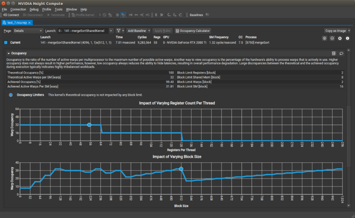Click the pause icon in toolbar
Image resolution: width=355 pixels, height=218 pixels.
[156, 15]
